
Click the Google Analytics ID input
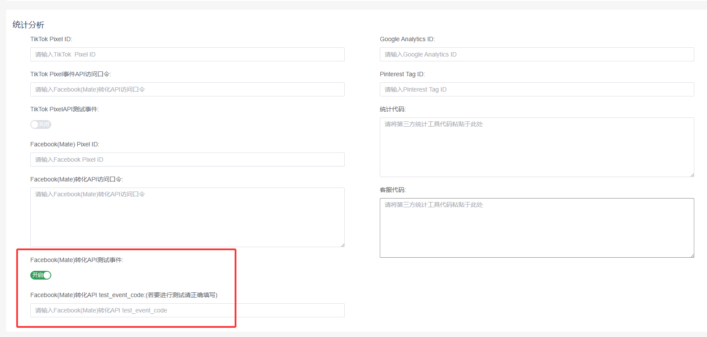click(x=537, y=54)
